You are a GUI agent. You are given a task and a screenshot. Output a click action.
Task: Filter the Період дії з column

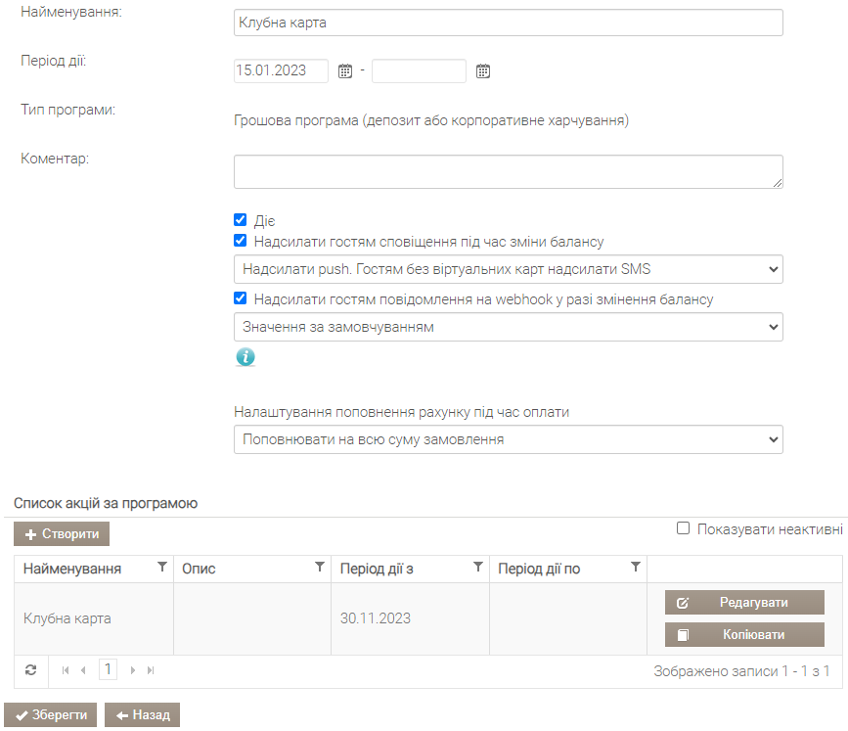(x=478, y=567)
